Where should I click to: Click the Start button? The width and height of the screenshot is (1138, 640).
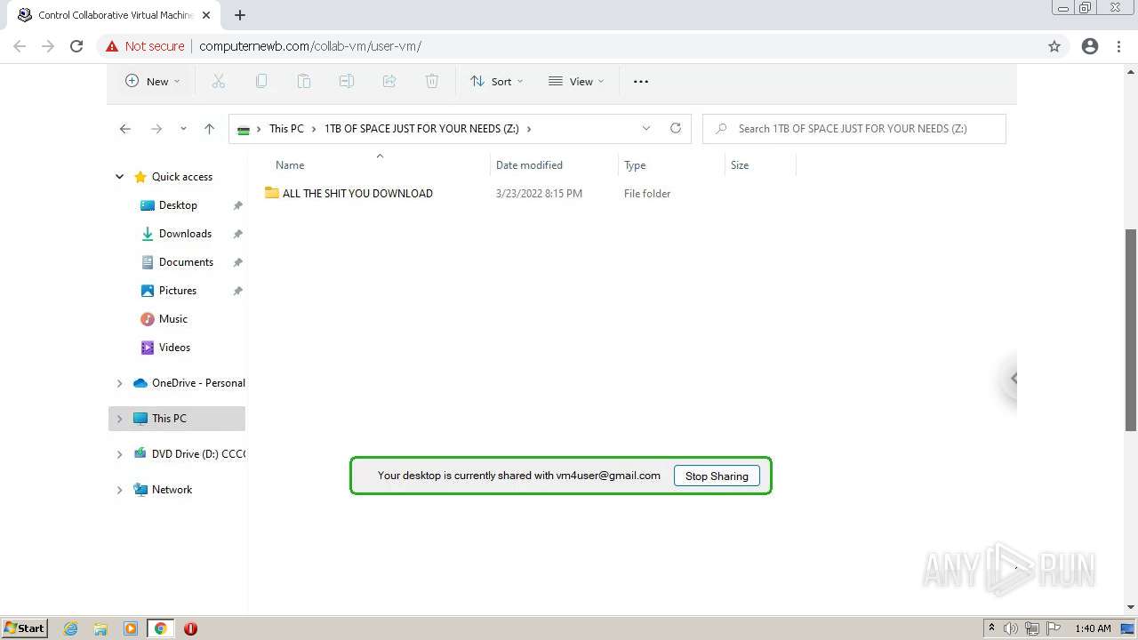[24, 628]
